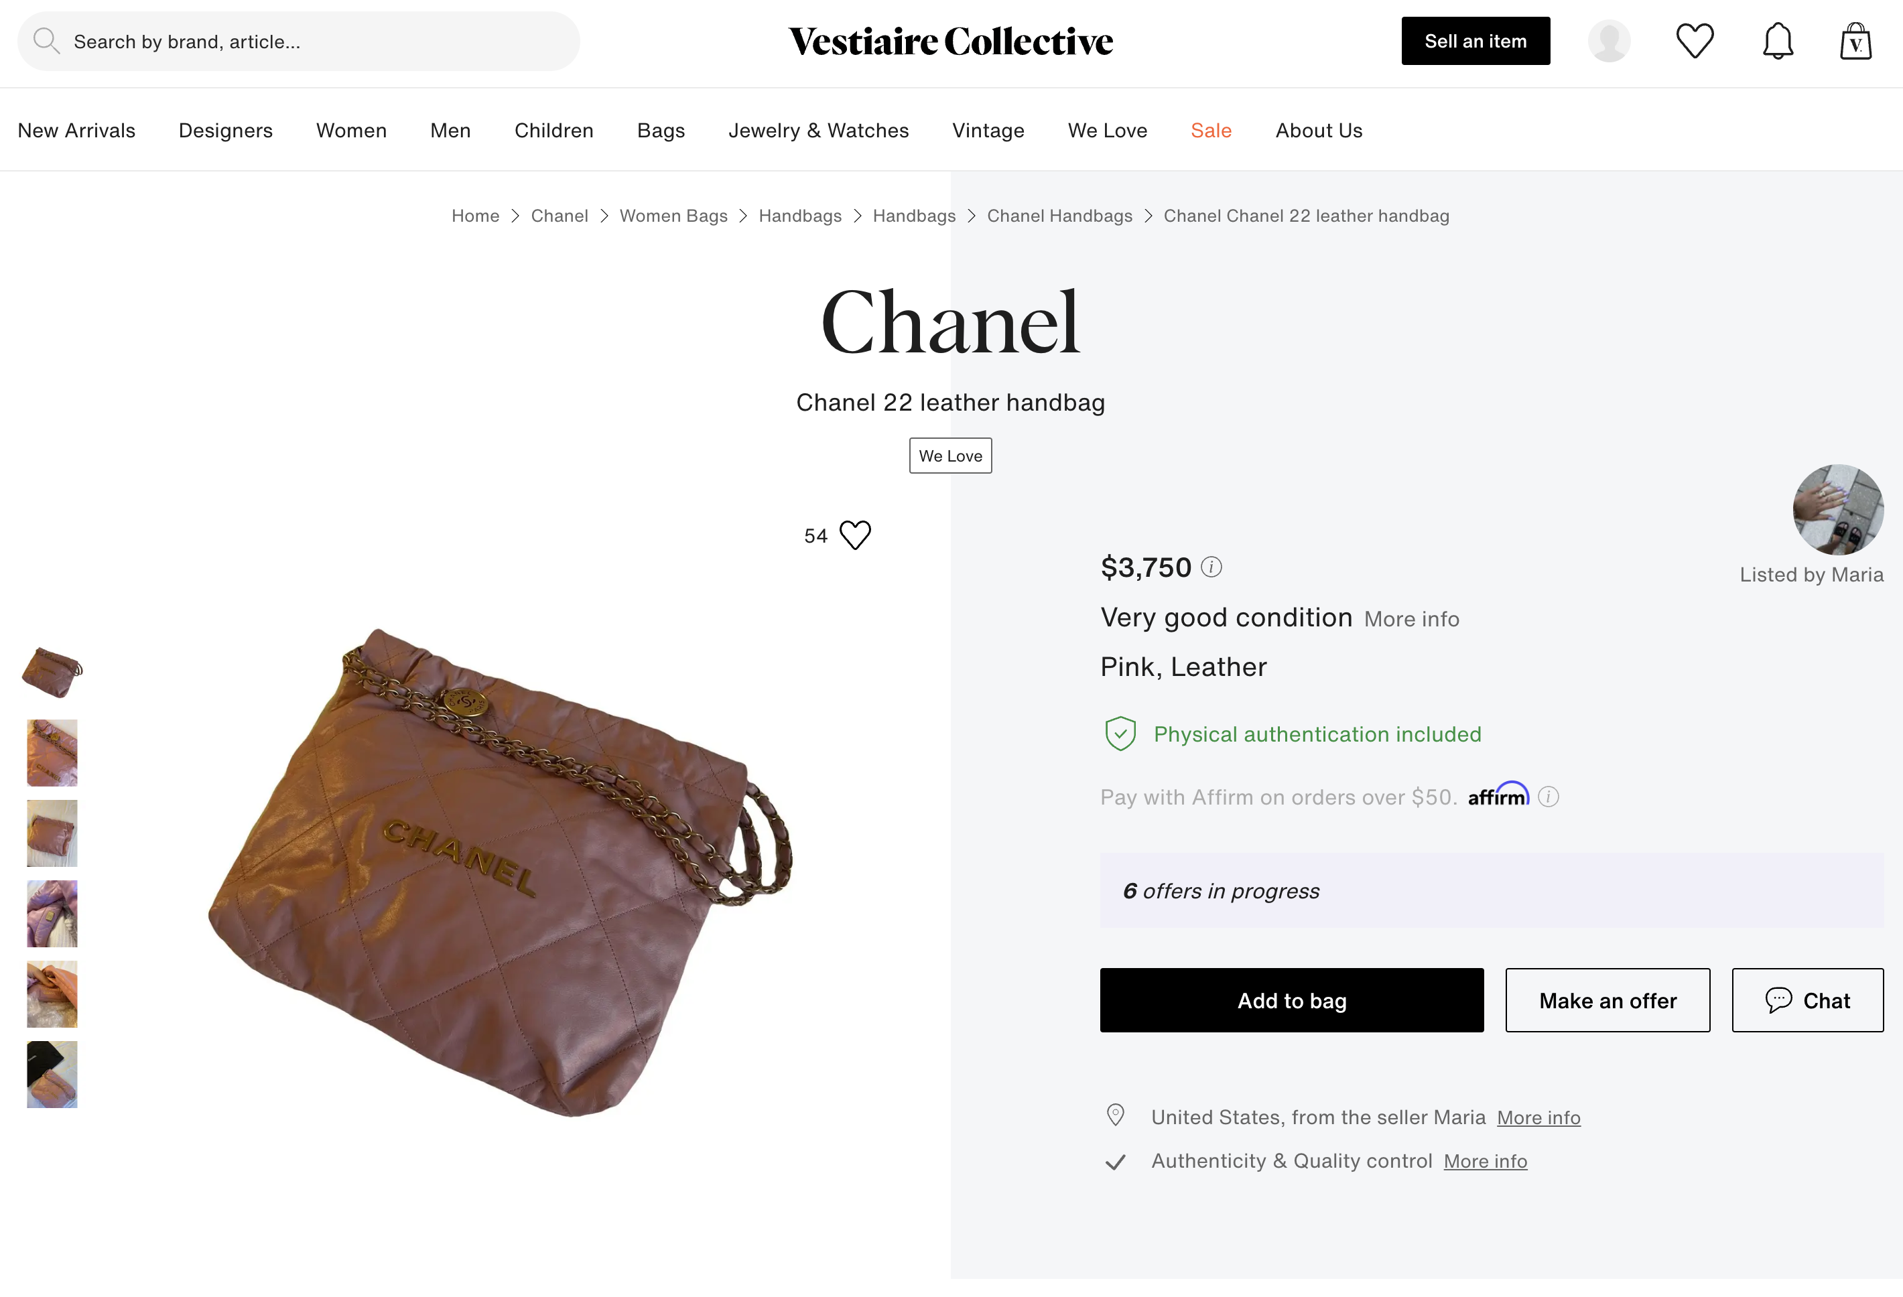This screenshot has width=1903, height=1297.
Task: Select the purple bag thumbnail image
Action: [52, 914]
